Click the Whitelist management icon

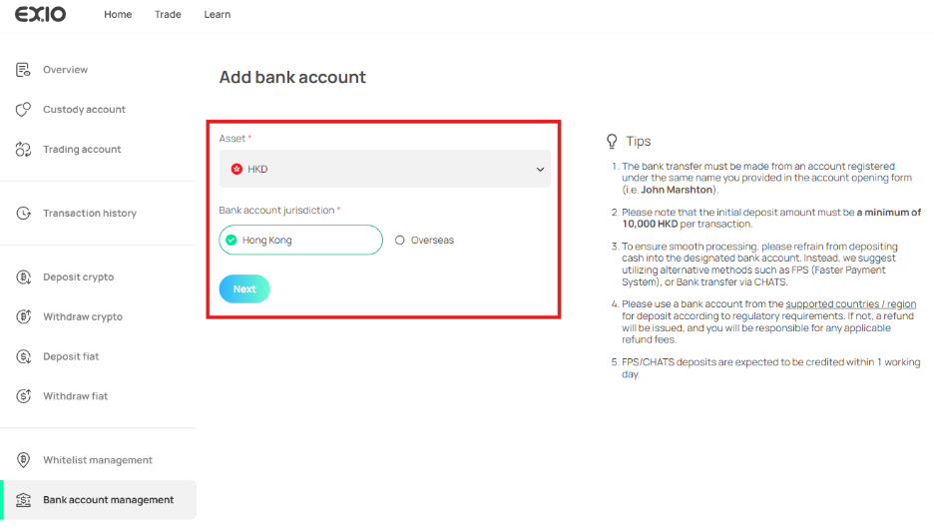[23, 460]
